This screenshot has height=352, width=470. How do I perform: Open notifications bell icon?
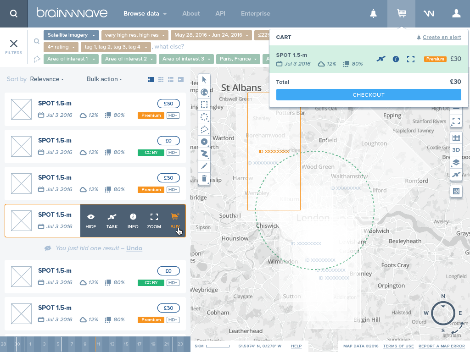point(373,13)
